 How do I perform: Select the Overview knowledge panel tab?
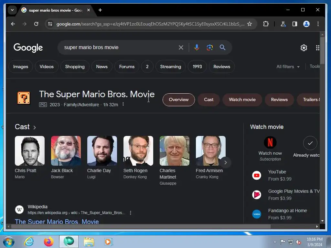click(x=178, y=100)
